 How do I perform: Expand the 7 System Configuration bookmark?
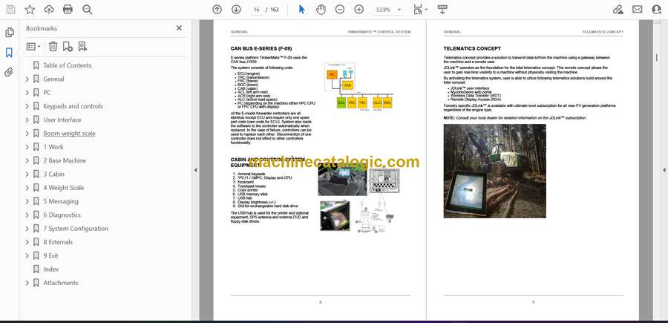coord(27,229)
